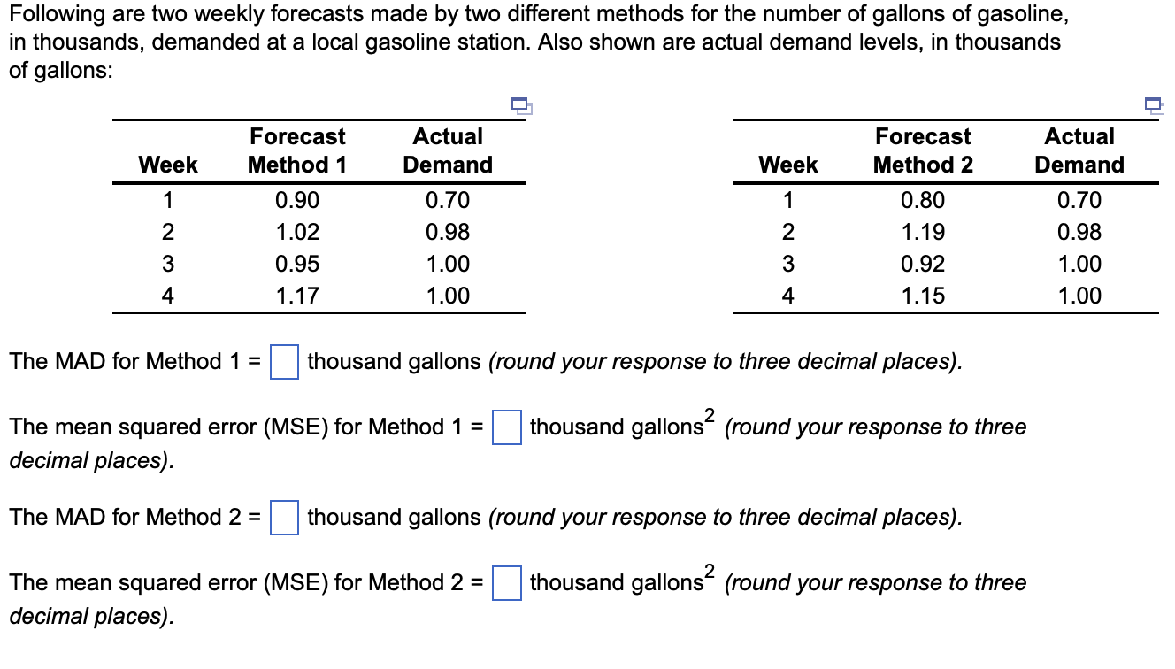Click the MAD for Method 2 answer box
This screenshot has width=1175, height=669.
pos(283,518)
